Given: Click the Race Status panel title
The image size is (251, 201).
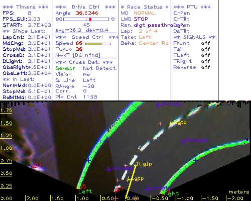Looking at the screenshot, I should 145,7.
